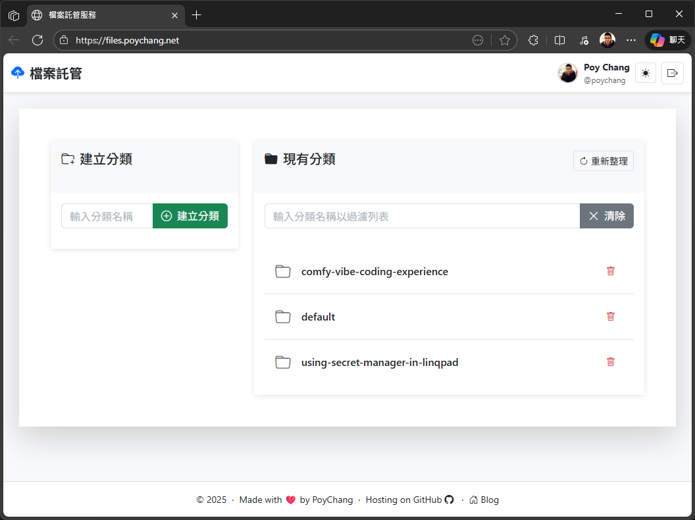Open the default folder
The image size is (695, 520).
pos(318,317)
